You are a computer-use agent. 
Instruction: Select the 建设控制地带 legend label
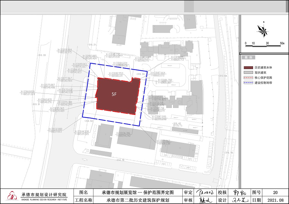(263, 83)
